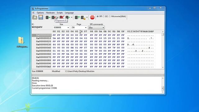This screenshot has height=112, width=199.
Task: Click byte 44 in row 0x00000030
Action: coord(54,44)
